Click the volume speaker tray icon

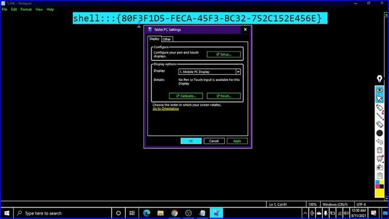coord(346,214)
